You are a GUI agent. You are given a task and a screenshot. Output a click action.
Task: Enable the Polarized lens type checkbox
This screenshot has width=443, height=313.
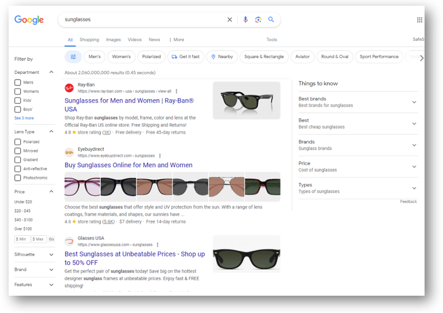click(17, 142)
